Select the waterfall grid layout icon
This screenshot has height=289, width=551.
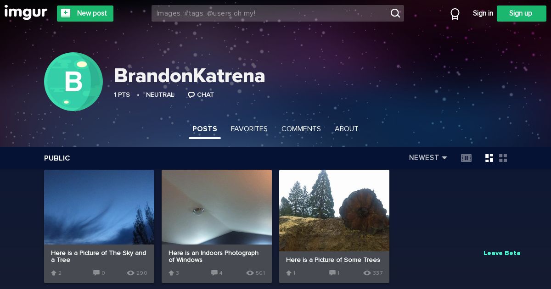(x=489, y=158)
